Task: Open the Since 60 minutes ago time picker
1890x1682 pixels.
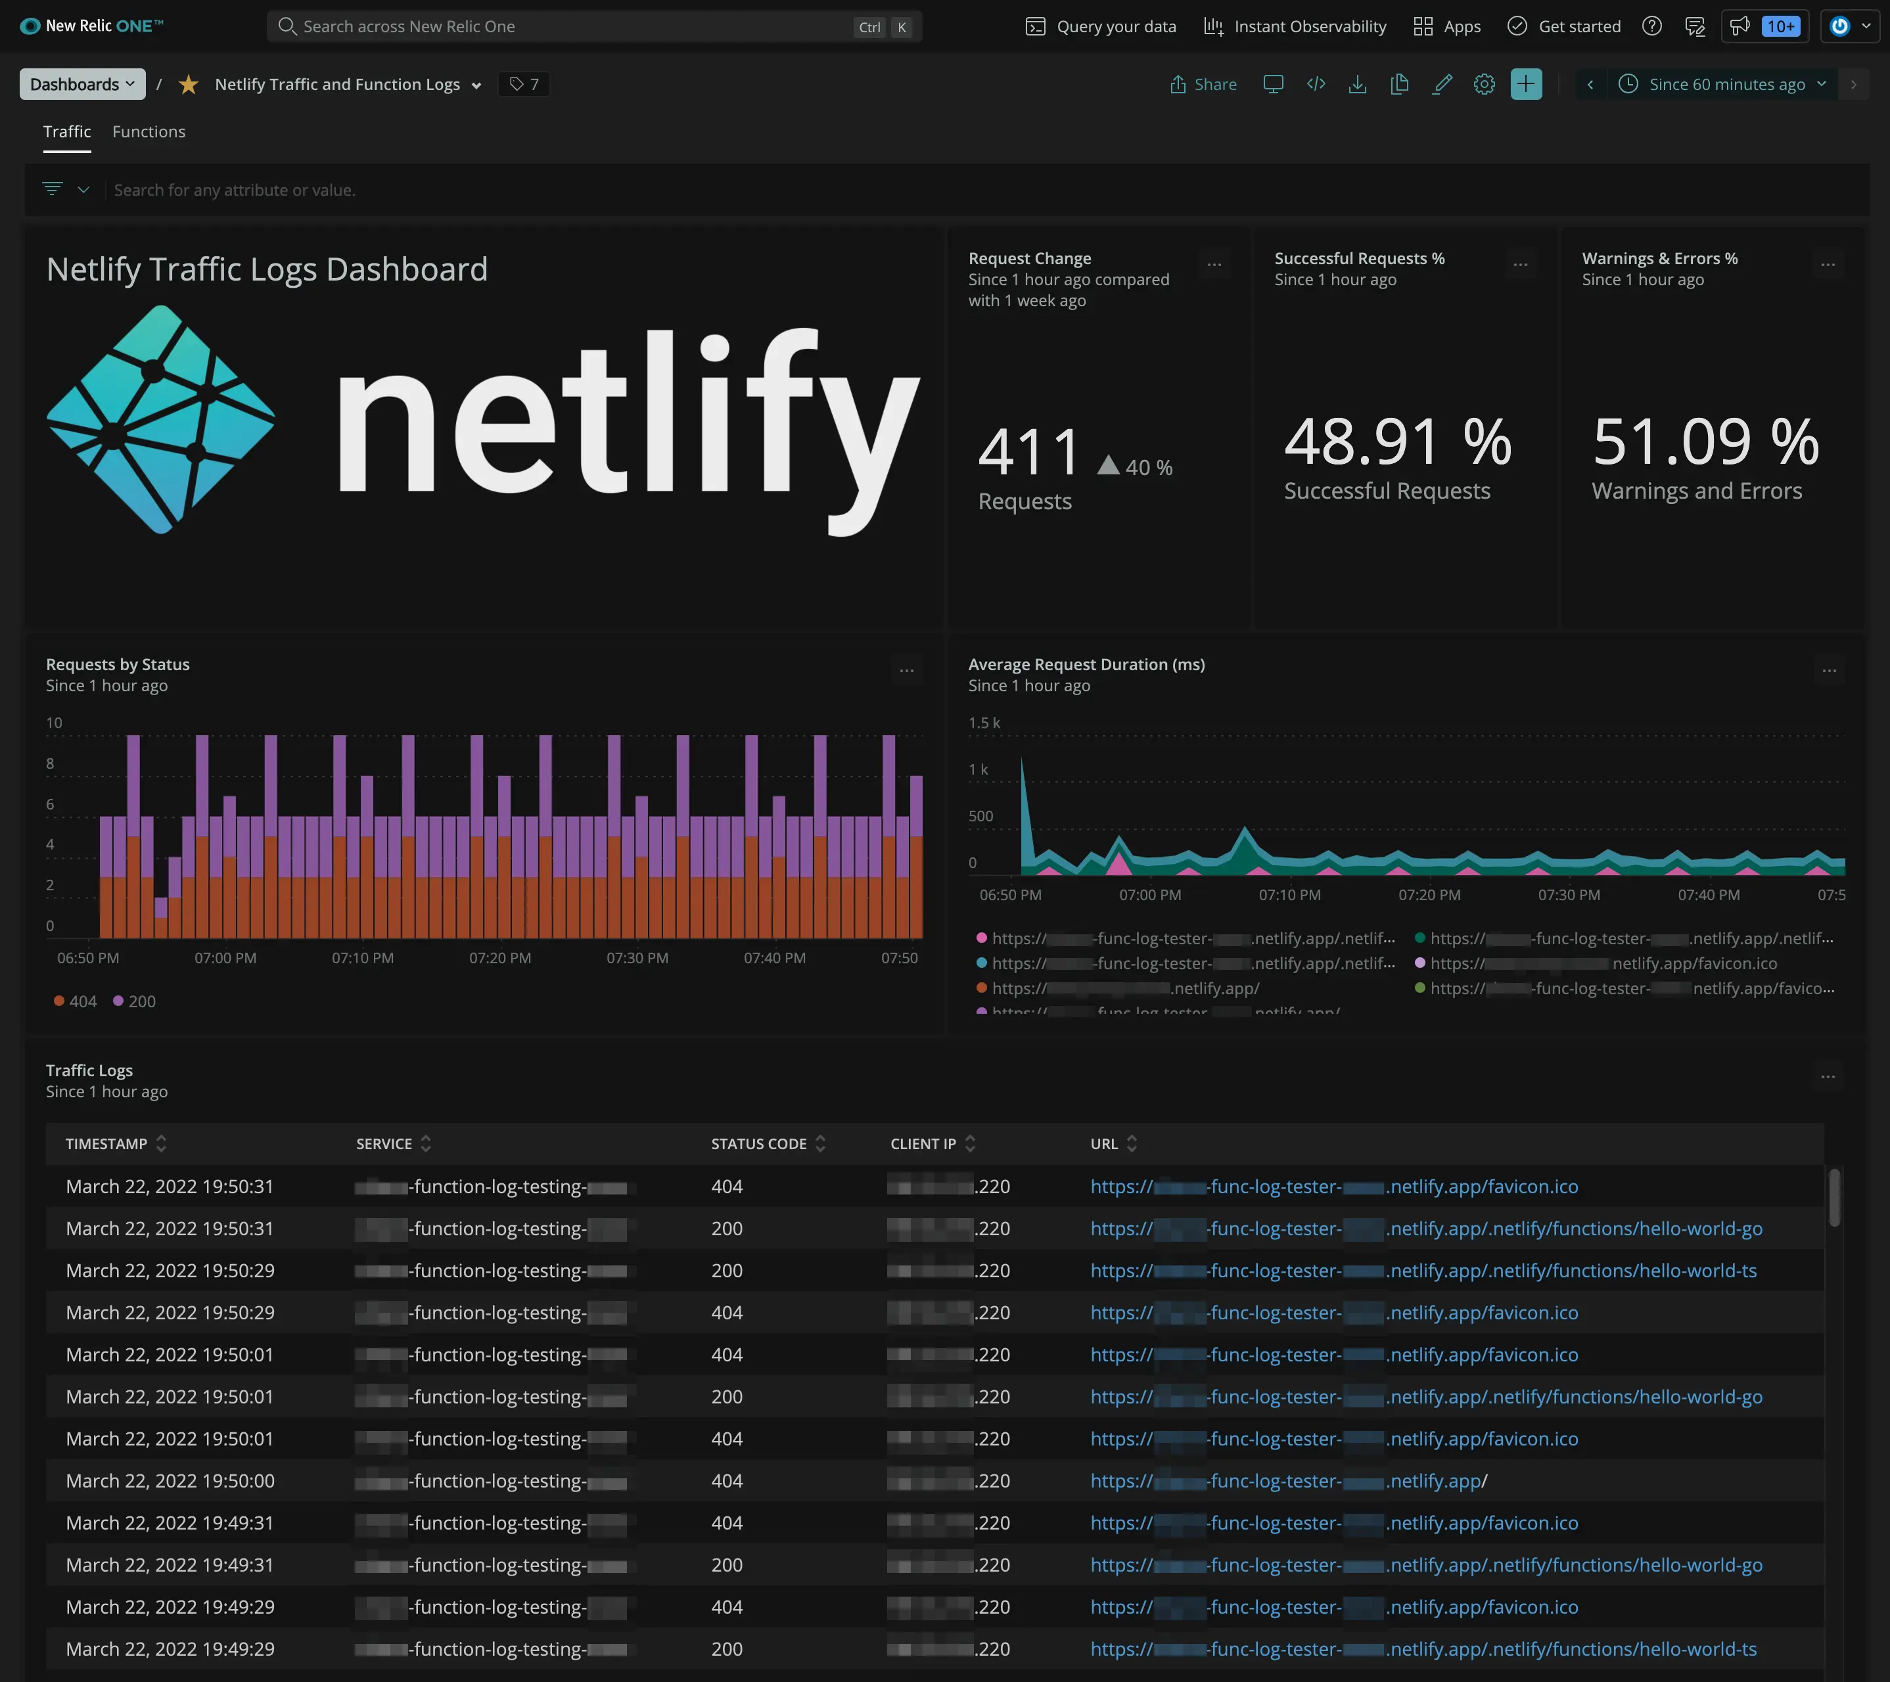Action: pyautogui.click(x=1722, y=84)
